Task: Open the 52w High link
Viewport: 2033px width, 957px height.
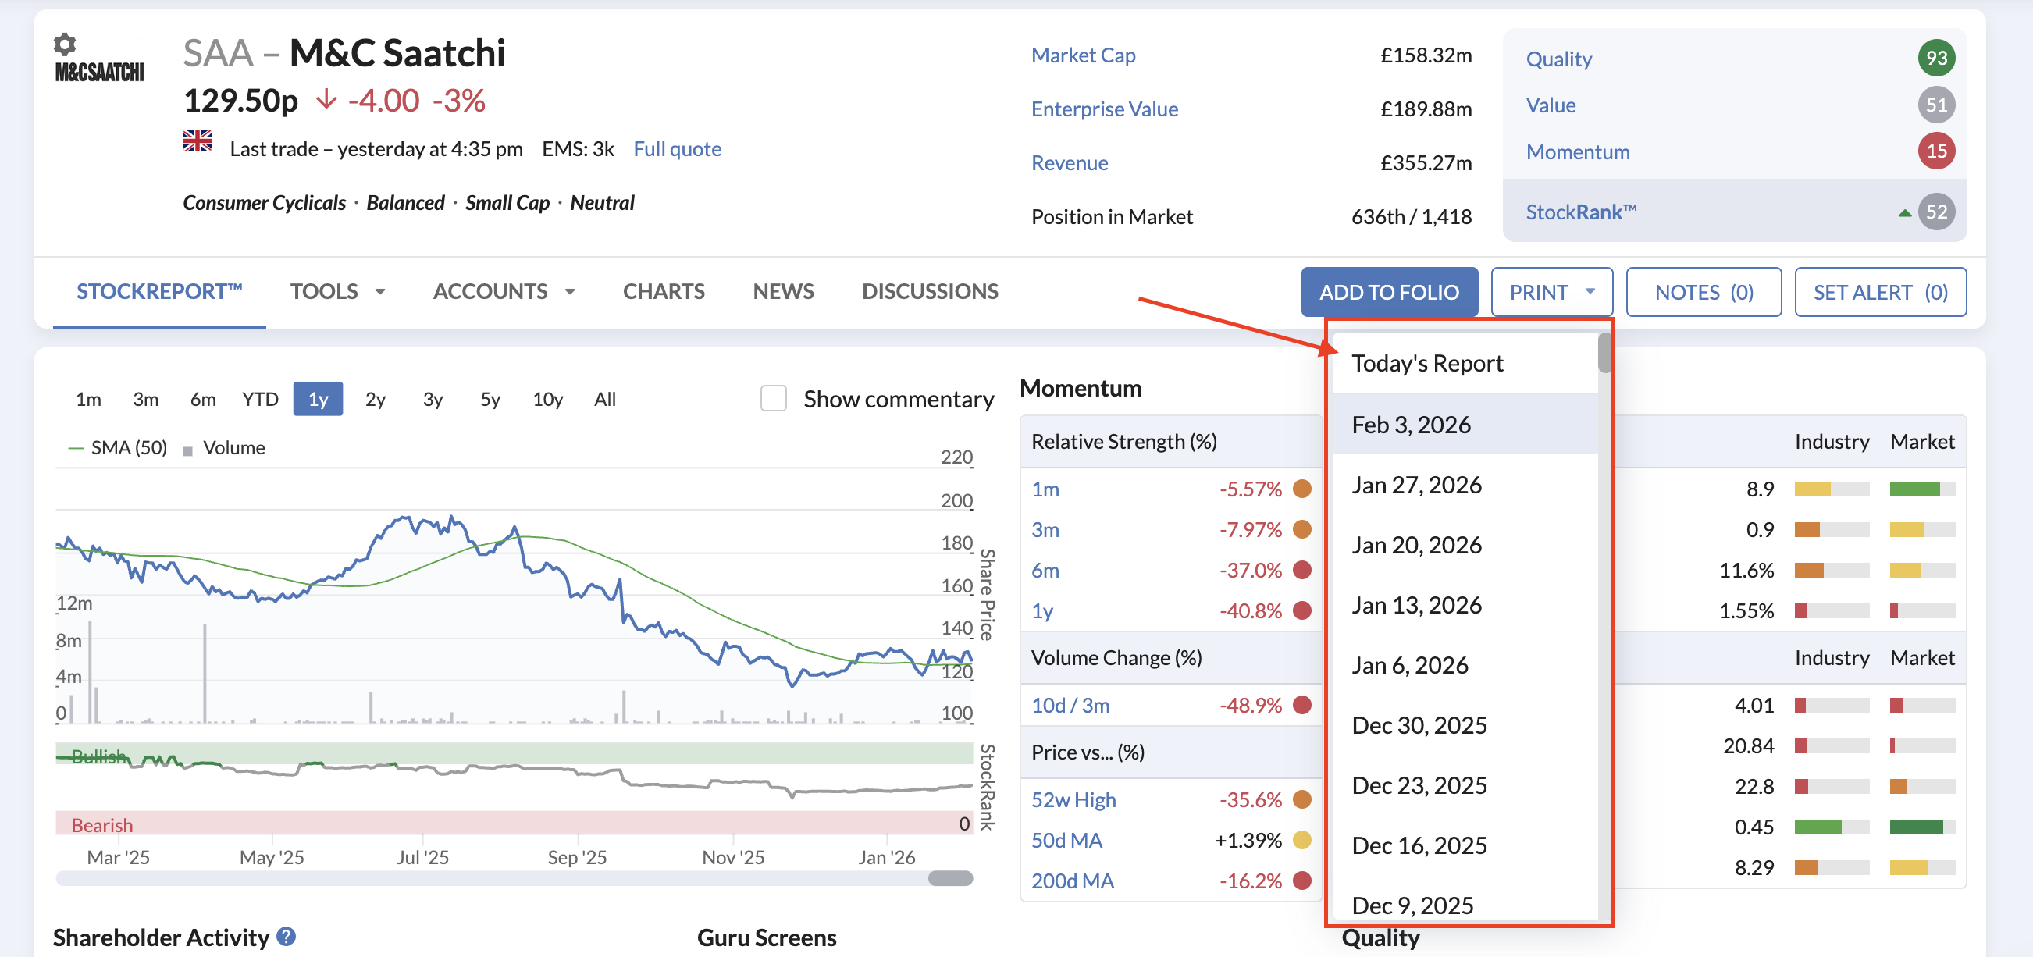Action: click(1073, 799)
